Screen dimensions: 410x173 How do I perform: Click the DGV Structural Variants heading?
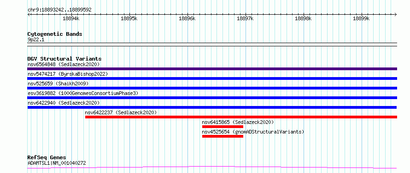(64, 59)
